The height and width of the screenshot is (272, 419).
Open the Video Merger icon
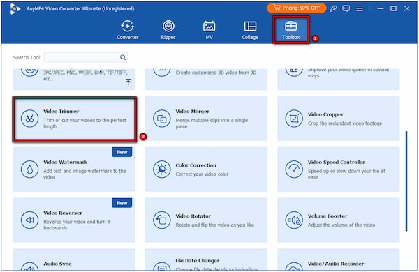pyautogui.click(x=162, y=119)
